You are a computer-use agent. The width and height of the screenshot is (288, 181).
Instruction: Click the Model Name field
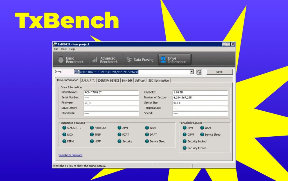(111, 92)
